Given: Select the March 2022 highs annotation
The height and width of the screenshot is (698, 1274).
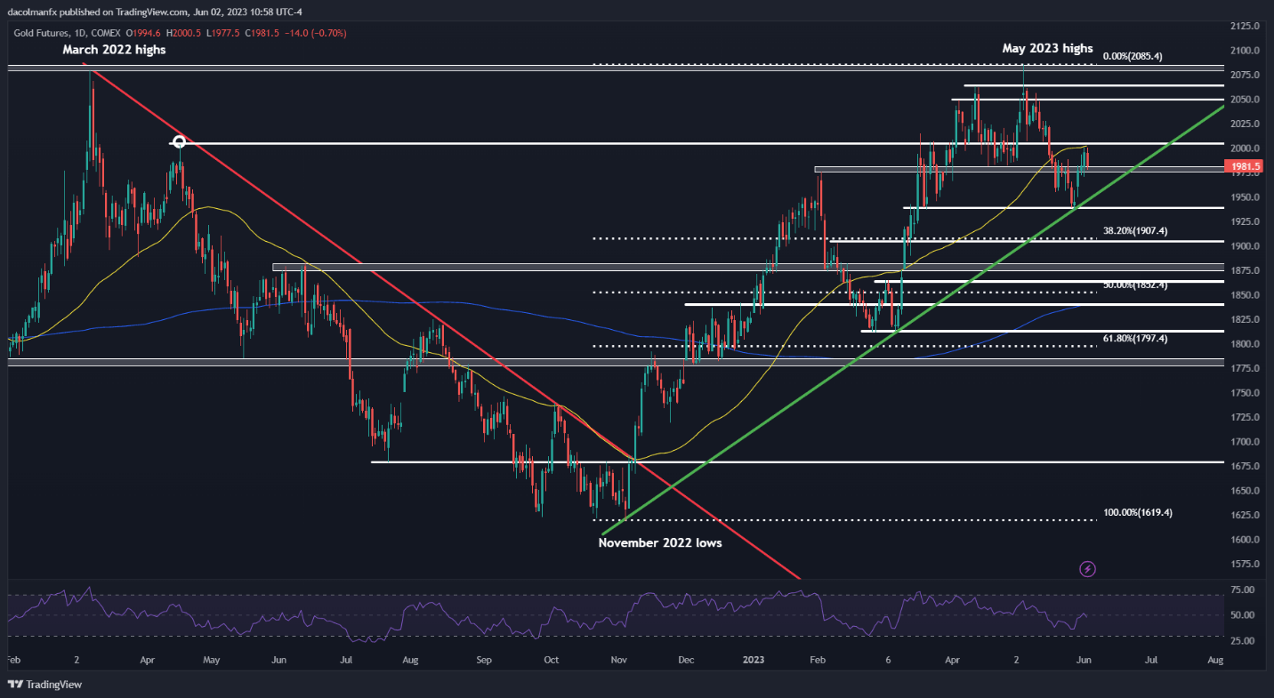Looking at the screenshot, I should click(114, 50).
